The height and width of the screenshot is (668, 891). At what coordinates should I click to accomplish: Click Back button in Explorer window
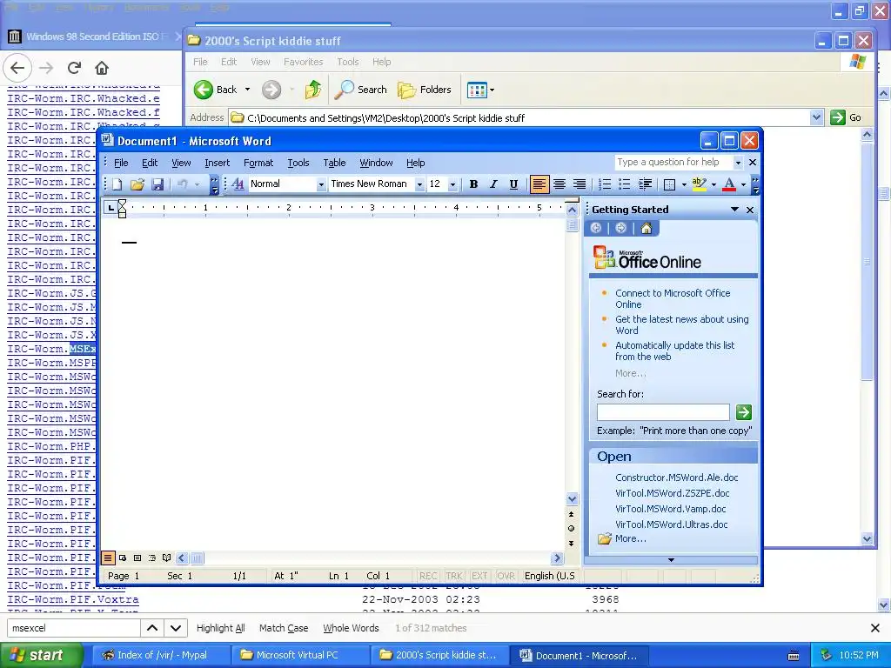[216, 90]
